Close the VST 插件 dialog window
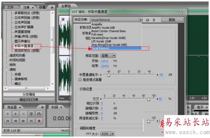 [181, 10]
